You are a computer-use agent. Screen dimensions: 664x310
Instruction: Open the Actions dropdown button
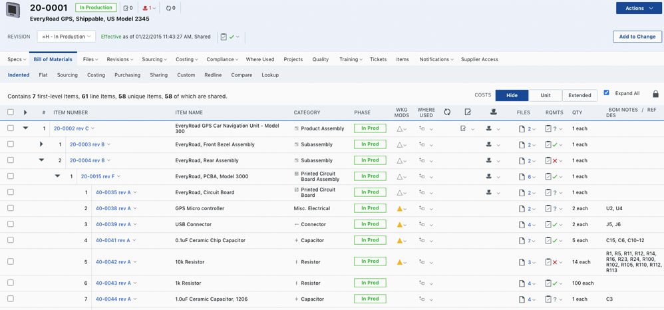(639, 8)
